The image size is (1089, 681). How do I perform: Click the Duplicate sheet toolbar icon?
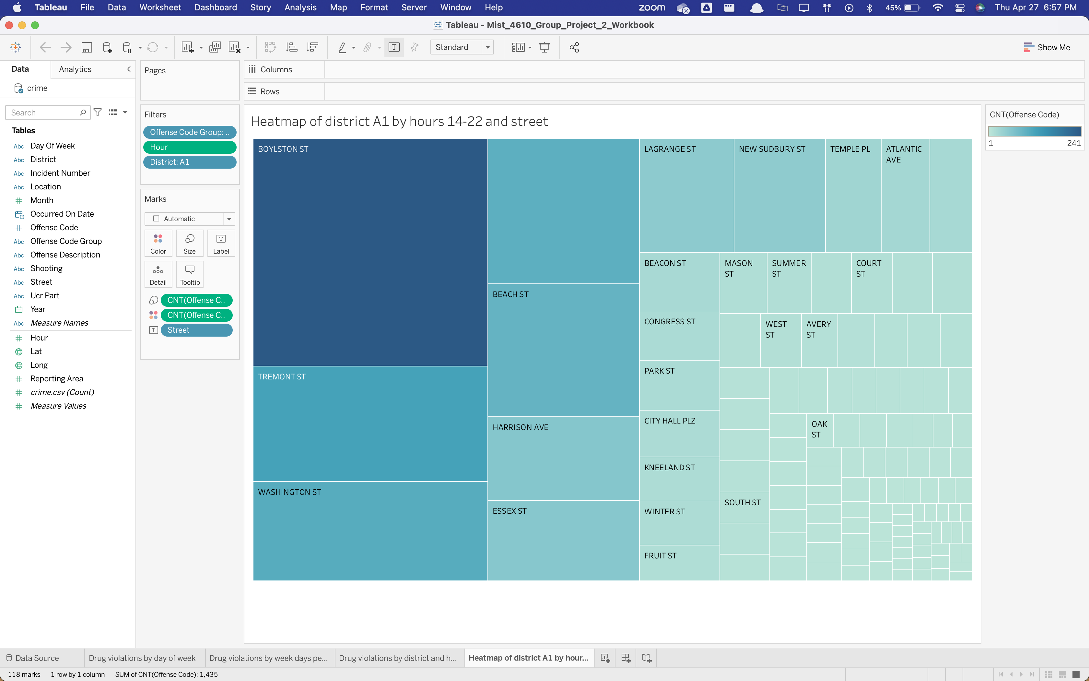(215, 47)
